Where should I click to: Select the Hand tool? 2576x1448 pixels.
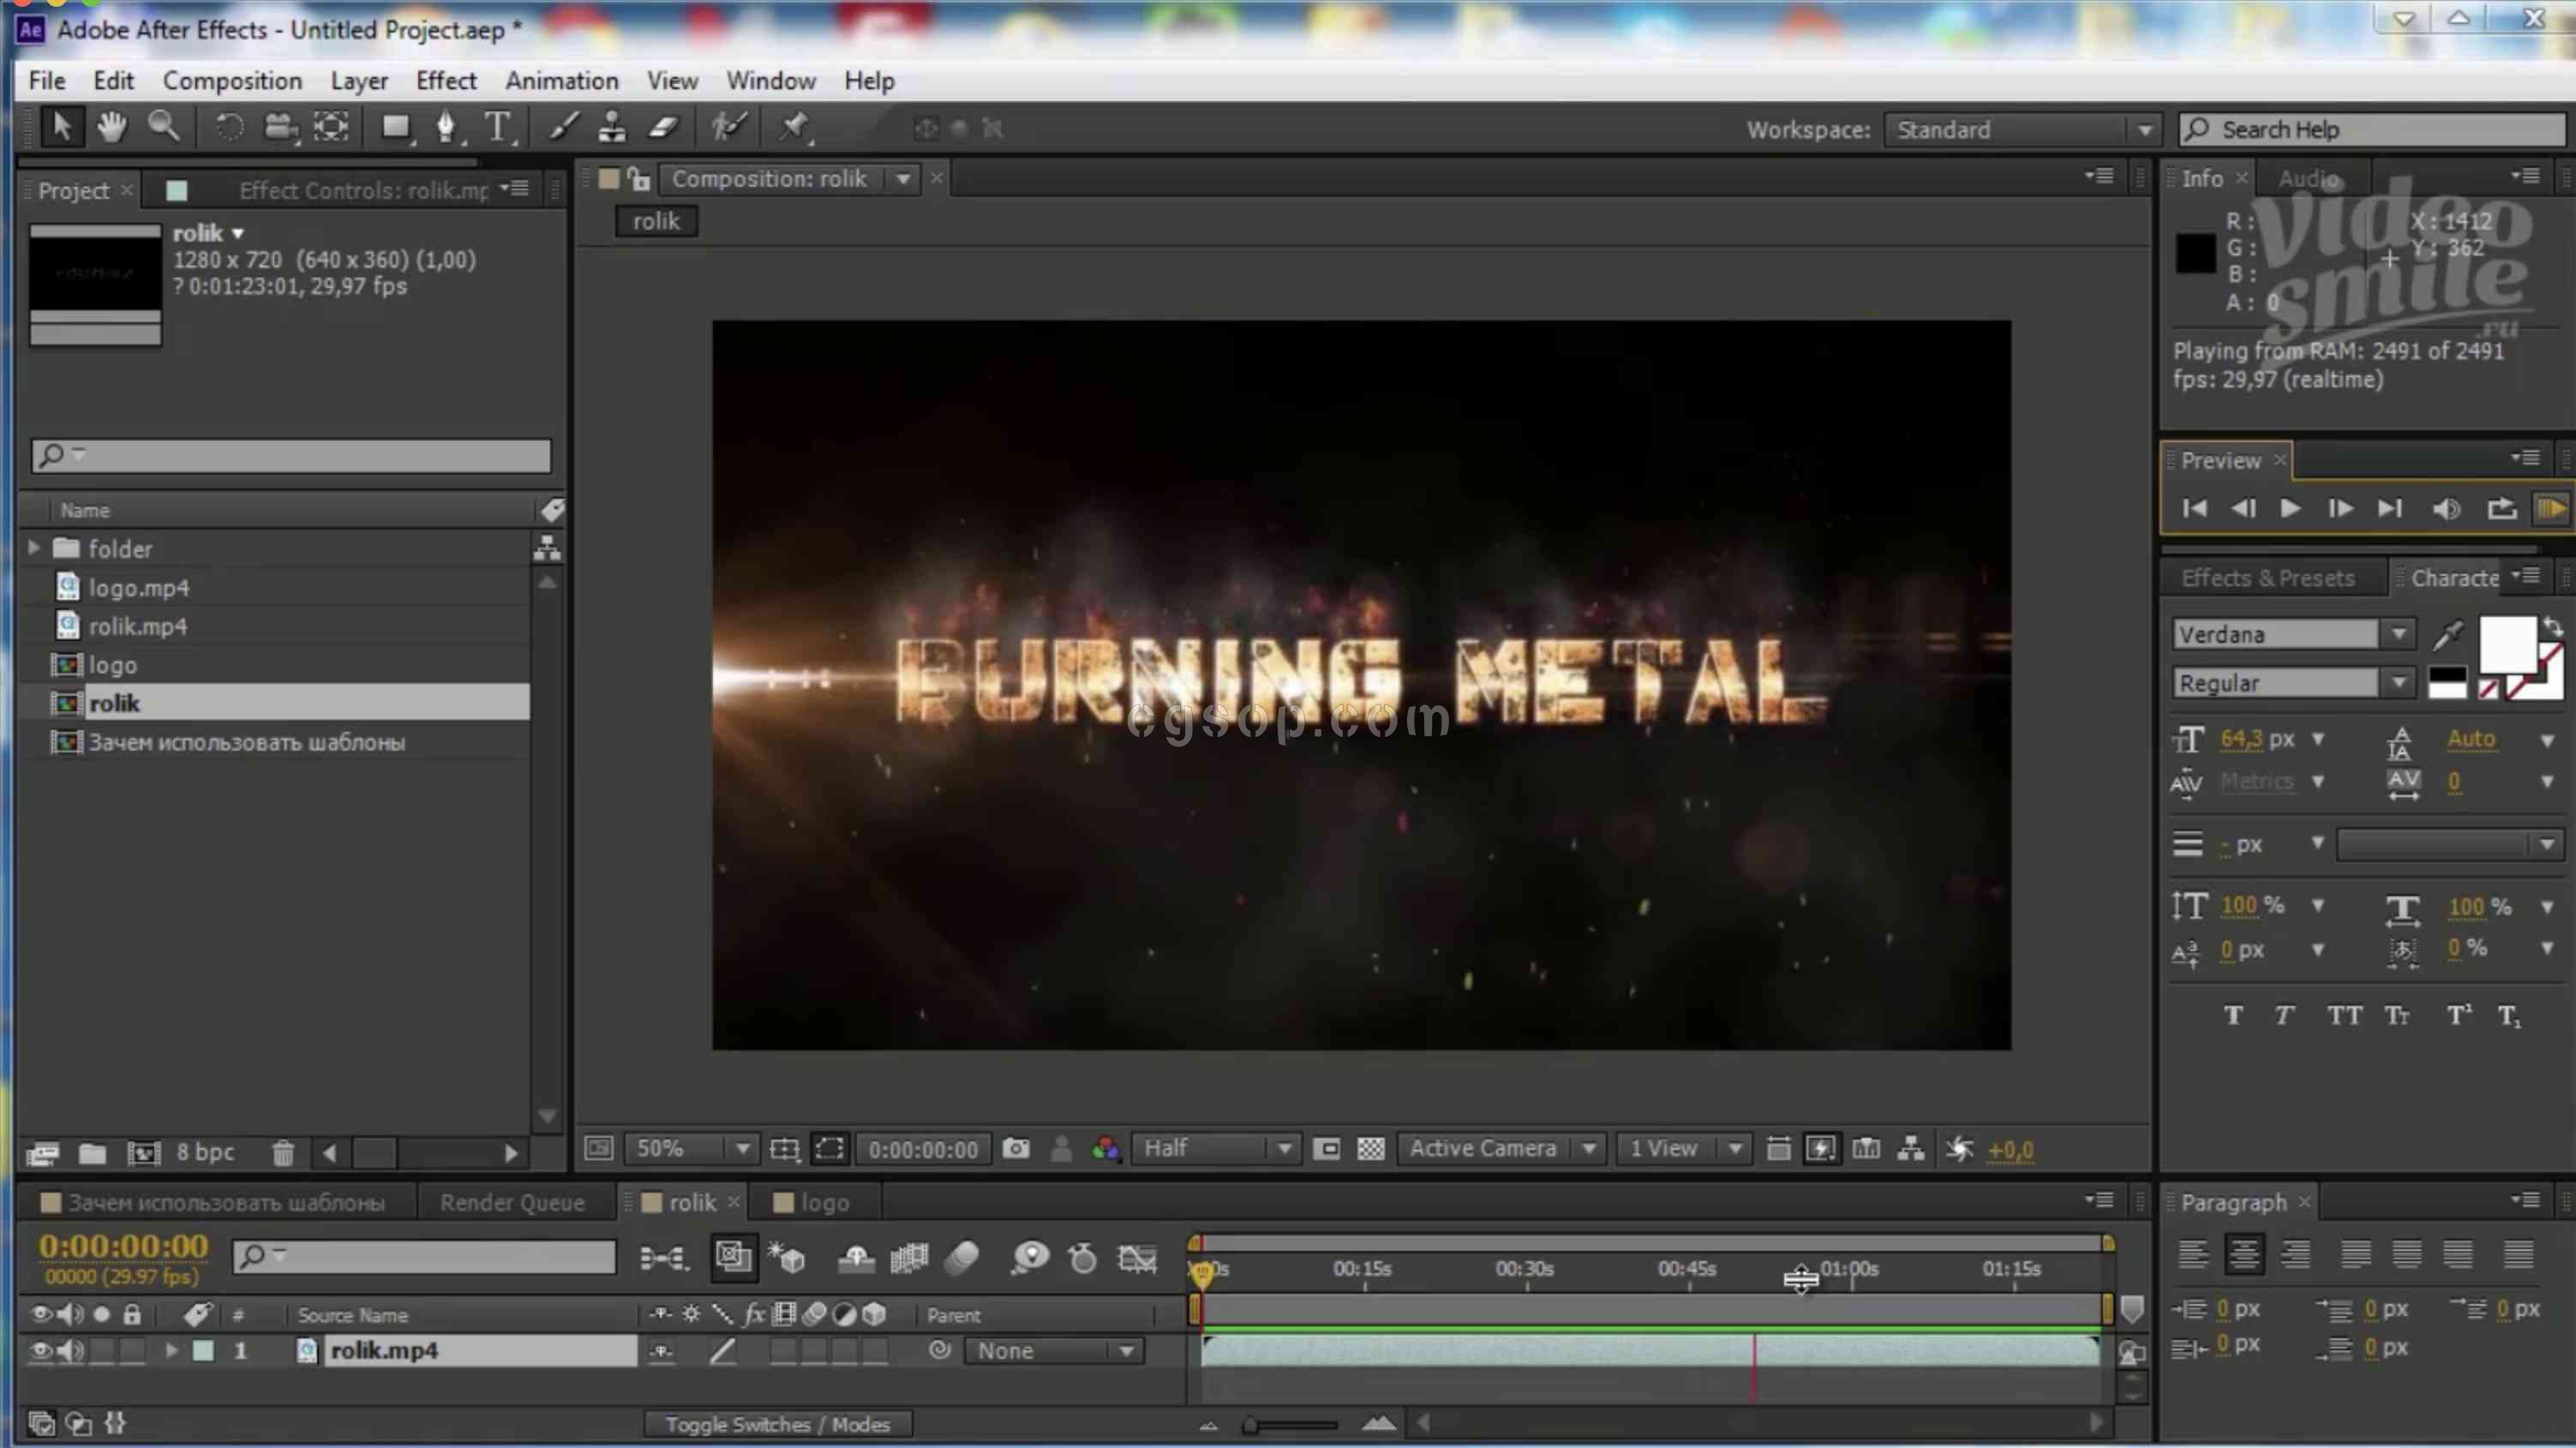pos(111,127)
